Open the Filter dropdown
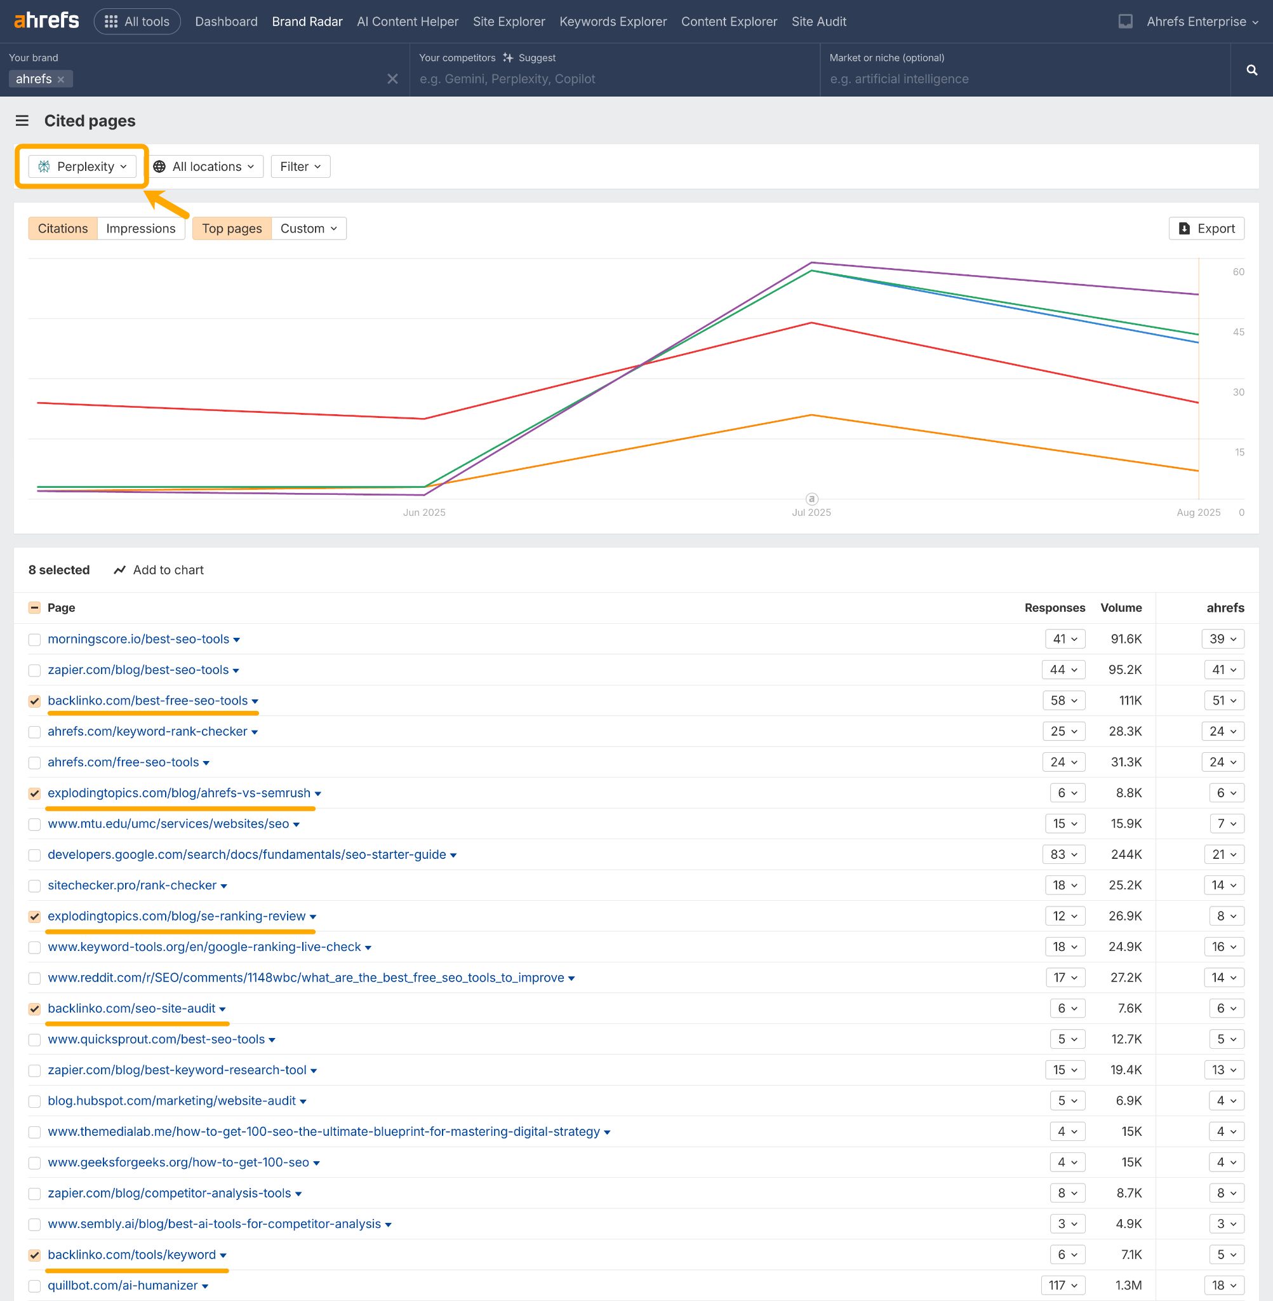Image resolution: width=1273 pixels, height=1301 pixels. point(300,166)
